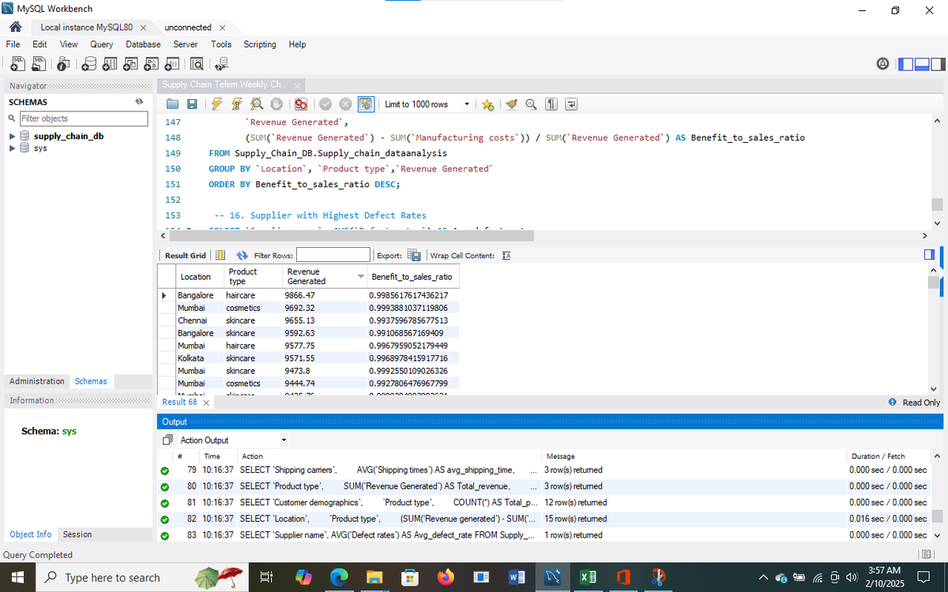948x592 pixels.
Task: Save the SQL script with the floppy disk icon
Action: pyautogui.click(x=191, y=104)
